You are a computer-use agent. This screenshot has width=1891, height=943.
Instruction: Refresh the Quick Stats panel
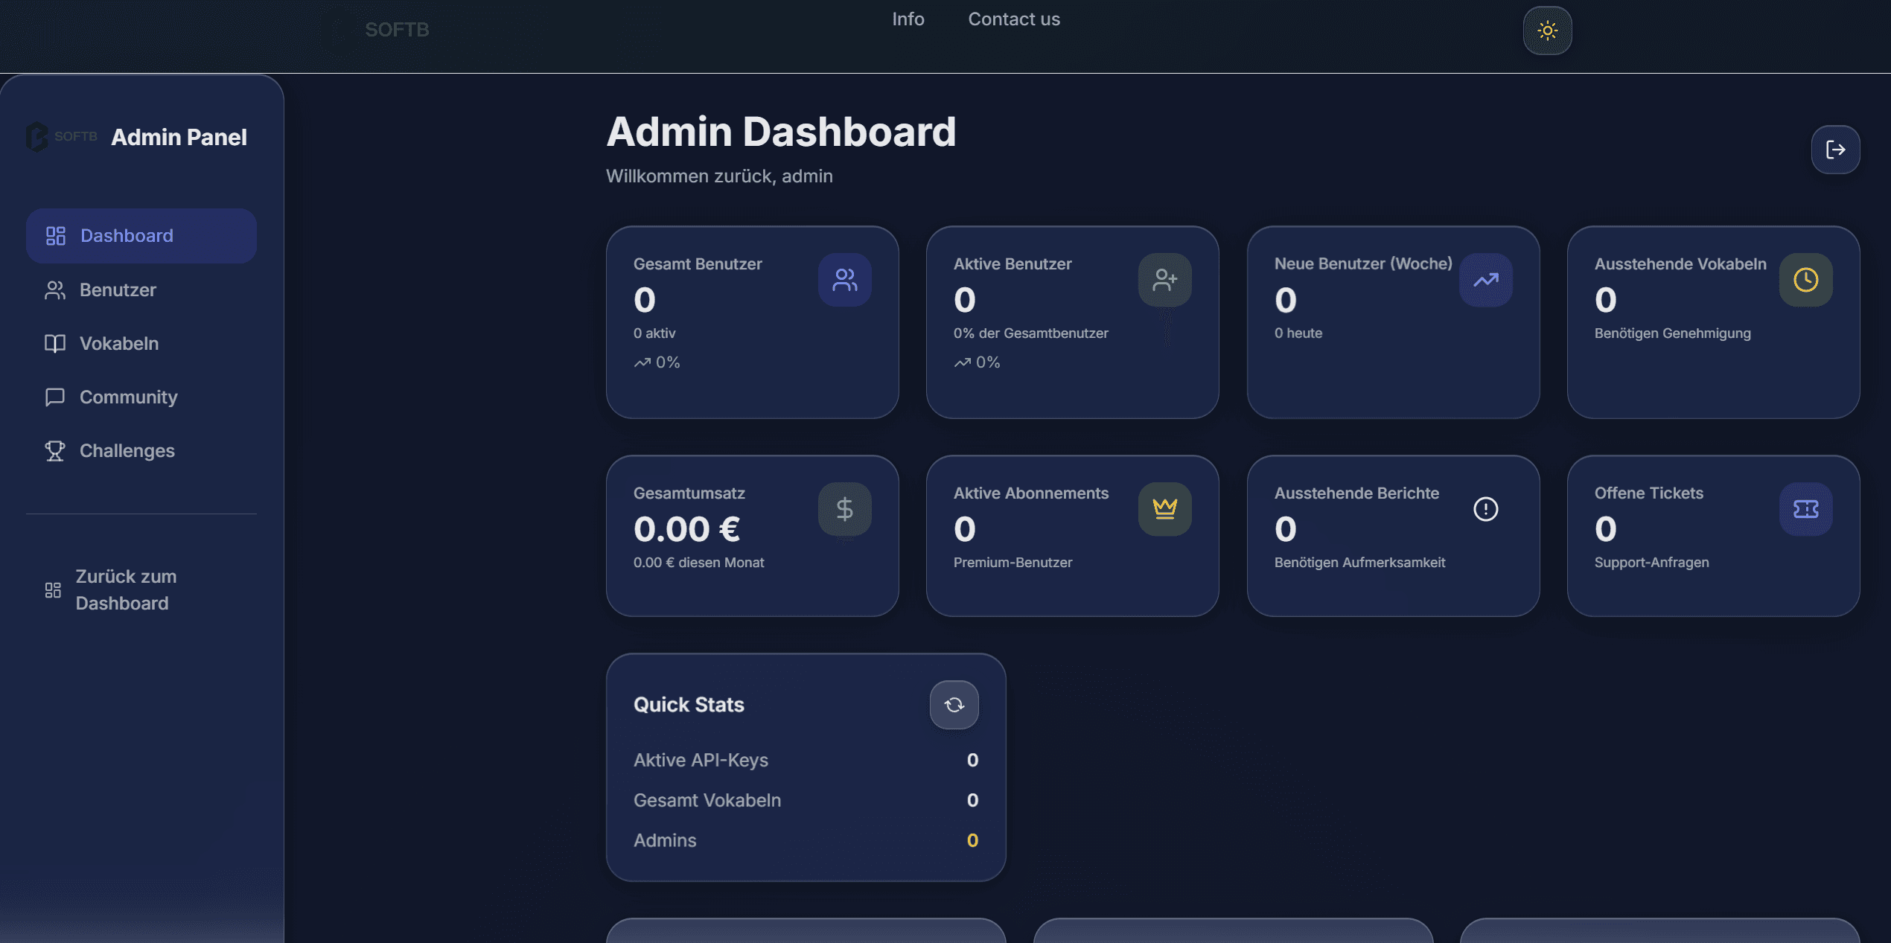point(954,705)
